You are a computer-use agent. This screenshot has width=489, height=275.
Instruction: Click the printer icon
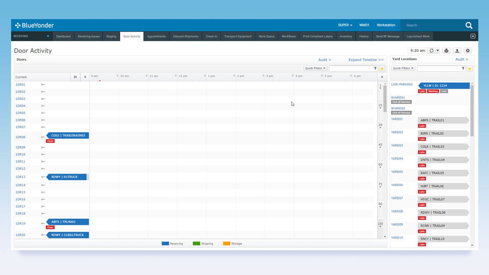(446, 50)
